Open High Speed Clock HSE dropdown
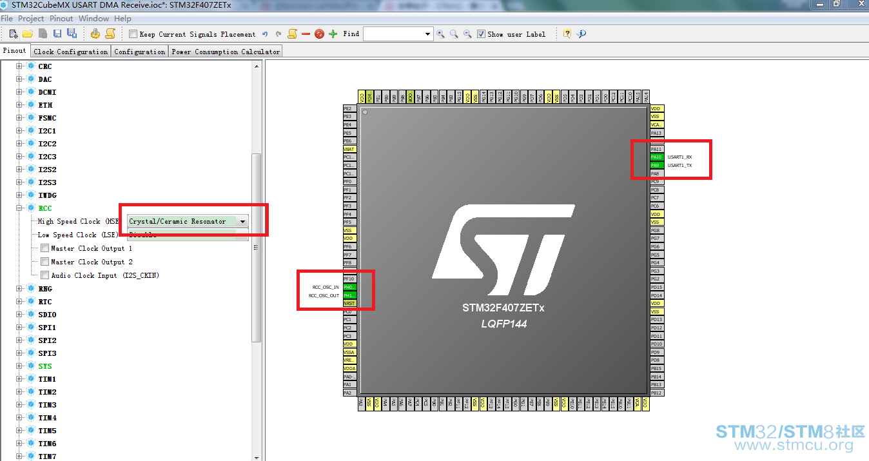This screenshot has height=461, width=869. tap(242, 221)
